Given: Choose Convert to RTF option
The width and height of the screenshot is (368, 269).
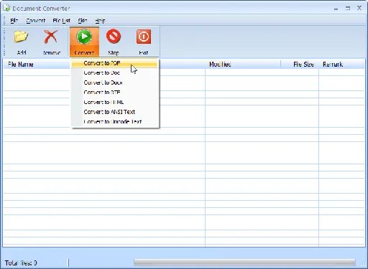Looking at the screenshot, I should click(114, 93).
